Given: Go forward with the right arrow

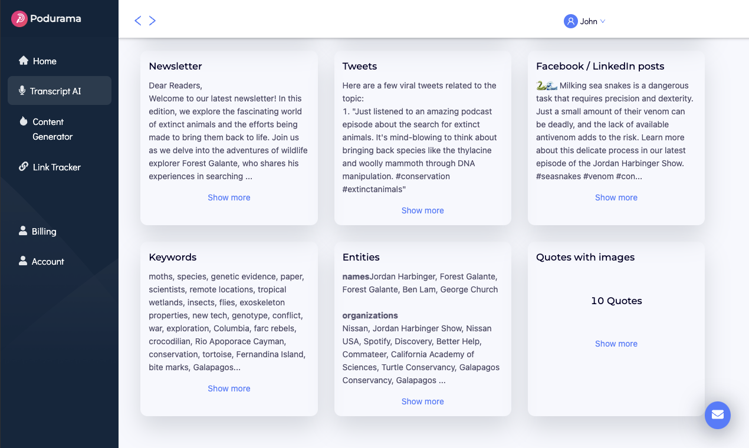Looking at the screenshot, I should point(152,21).
